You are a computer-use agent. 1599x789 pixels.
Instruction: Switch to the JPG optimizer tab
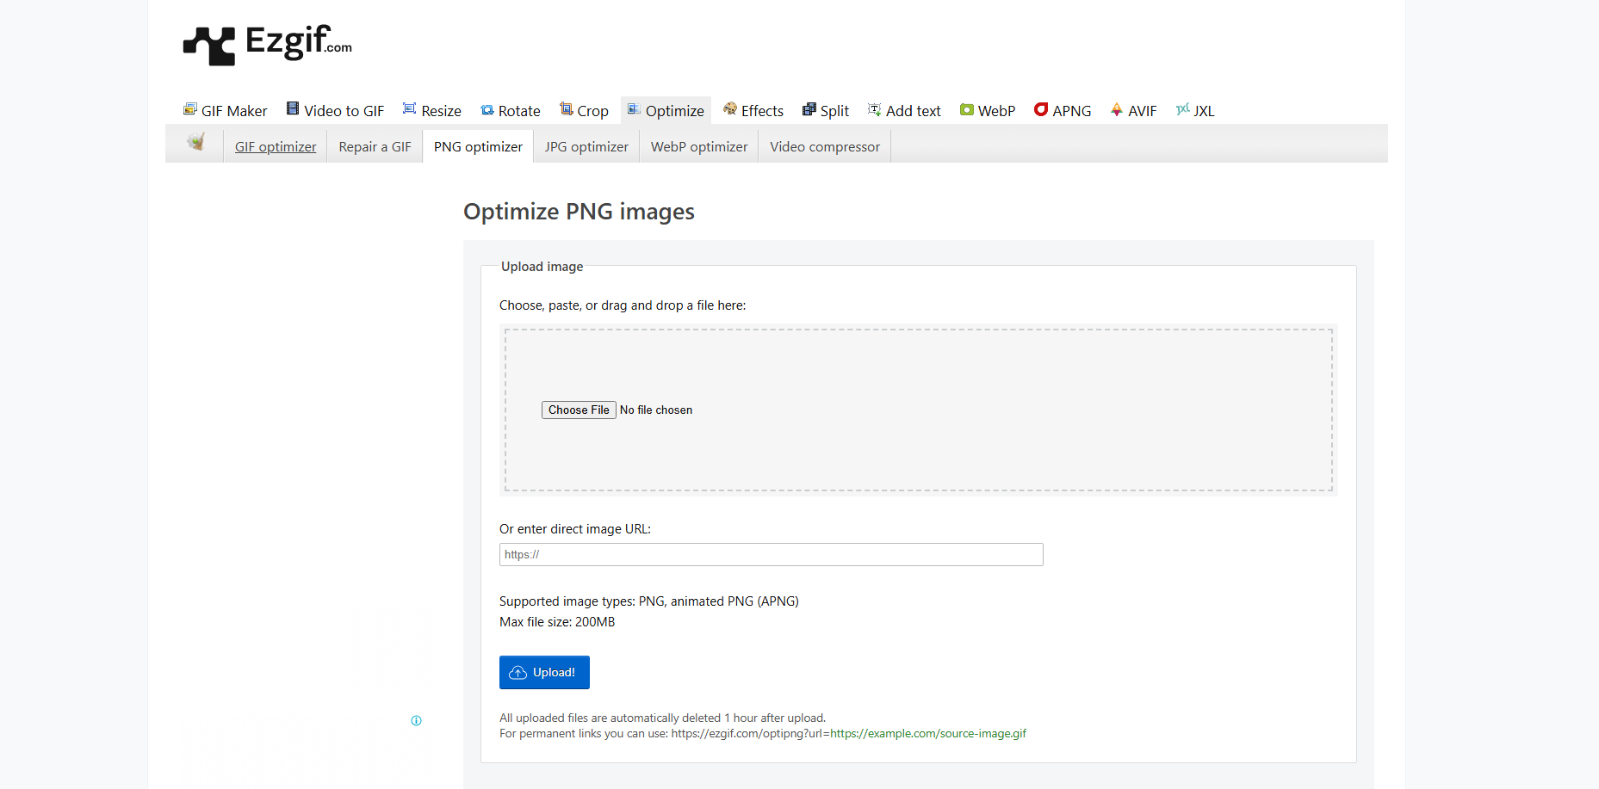click(x=586, y=146)
